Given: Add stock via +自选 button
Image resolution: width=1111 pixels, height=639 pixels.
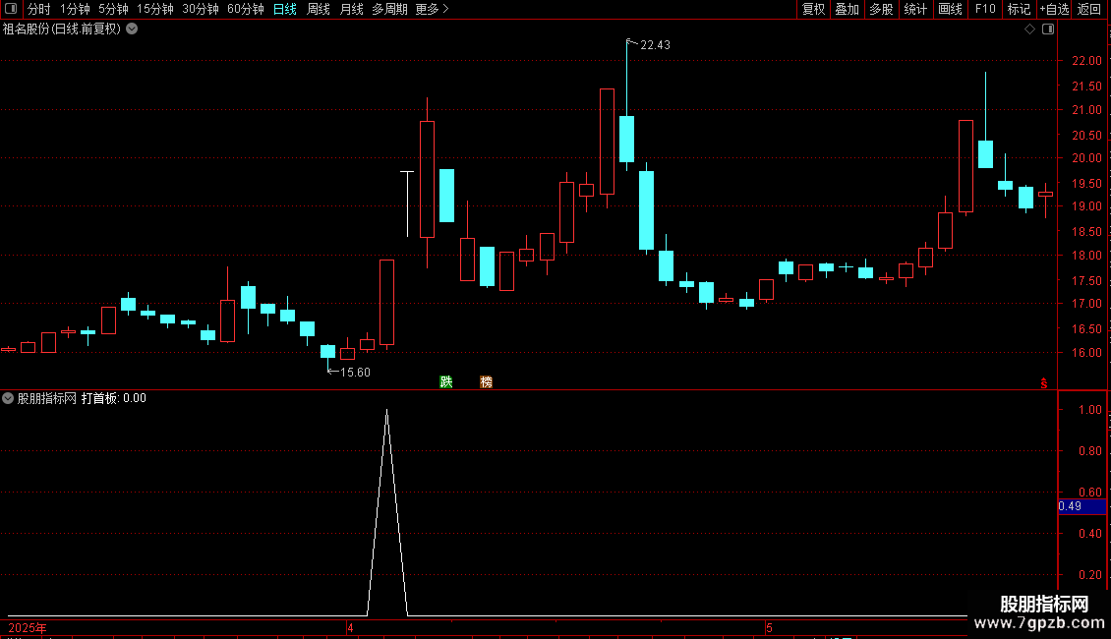Looking at the screenshot, I should [x=1054, y=9].
